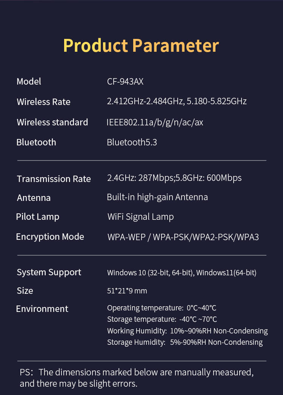Click the 287Mbps transmission rate text
The height and width of the screenshot is (395, 283).
tap(156, 178)
